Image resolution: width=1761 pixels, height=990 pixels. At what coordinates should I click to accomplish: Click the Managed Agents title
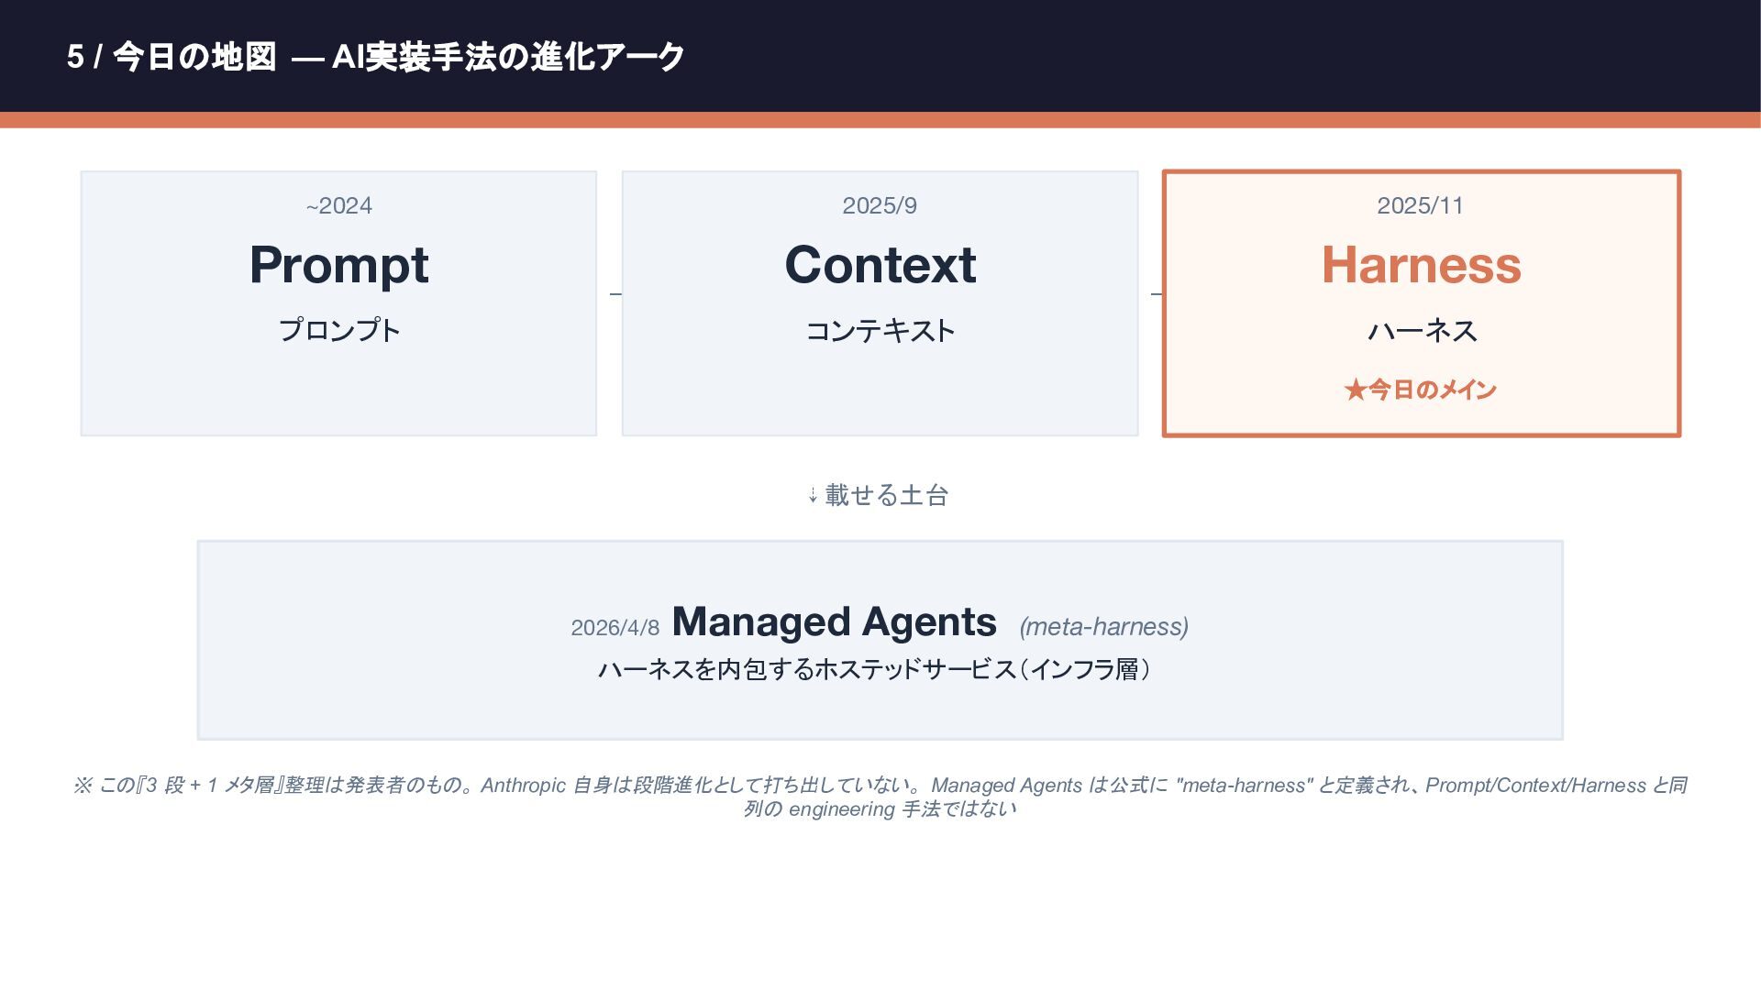click(x=834, y=622)
